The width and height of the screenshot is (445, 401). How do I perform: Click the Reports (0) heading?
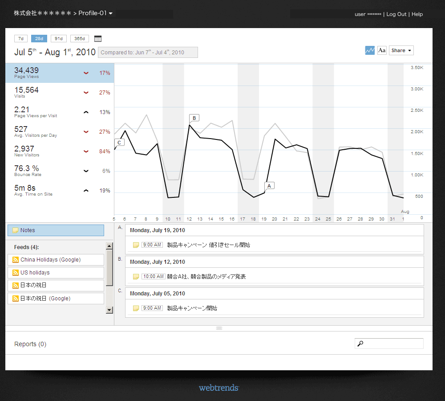pos(30,344)
